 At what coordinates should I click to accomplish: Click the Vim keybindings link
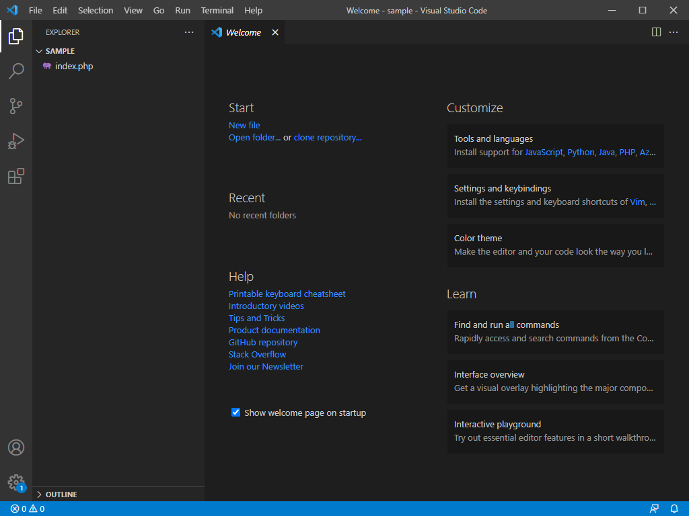pos(637,202)
